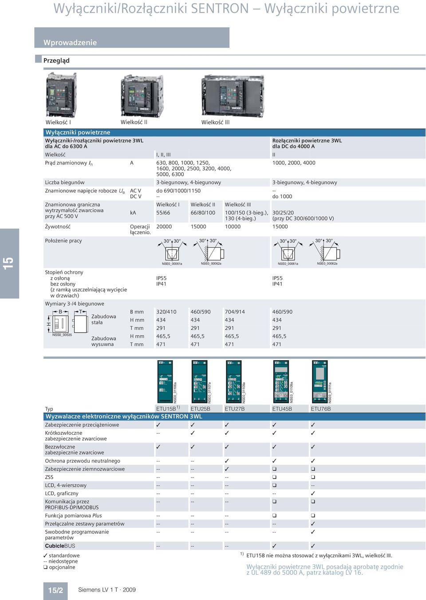Viewport: 426px width, 600px height.
Task: Click the Żywotność row label
Action: click(58, 226)
